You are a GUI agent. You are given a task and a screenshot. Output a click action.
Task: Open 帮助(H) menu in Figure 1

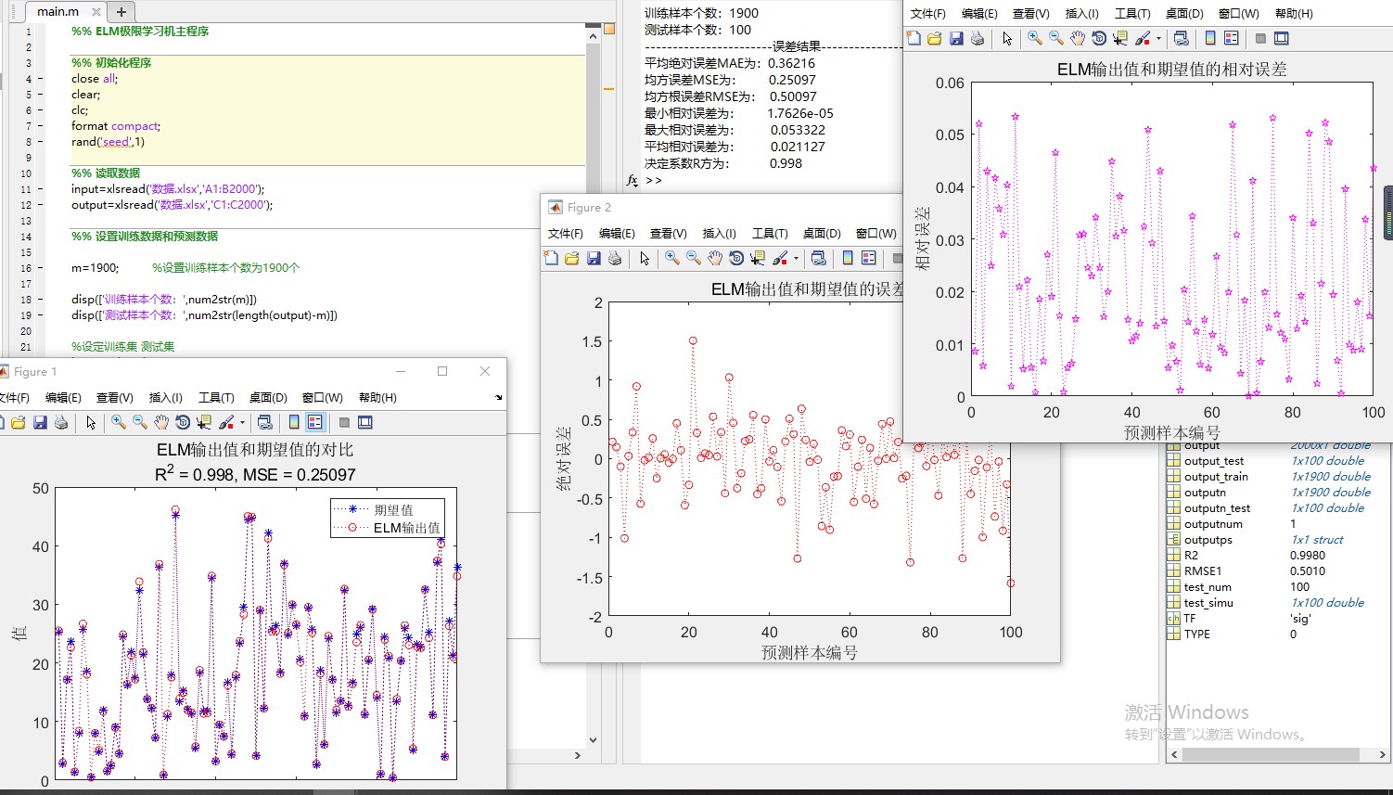pos(377,398)
